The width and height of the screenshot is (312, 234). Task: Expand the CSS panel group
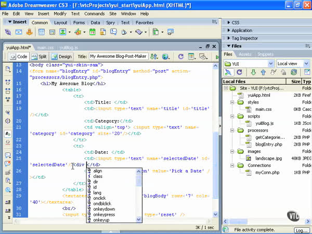pos(235,23)
